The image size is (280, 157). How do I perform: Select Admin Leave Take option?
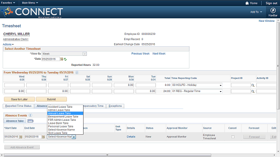[65, 110]
